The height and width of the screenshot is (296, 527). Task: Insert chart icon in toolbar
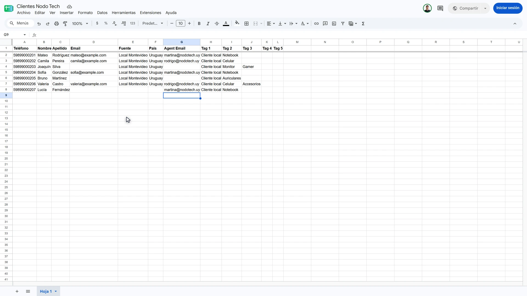point(334,24)
